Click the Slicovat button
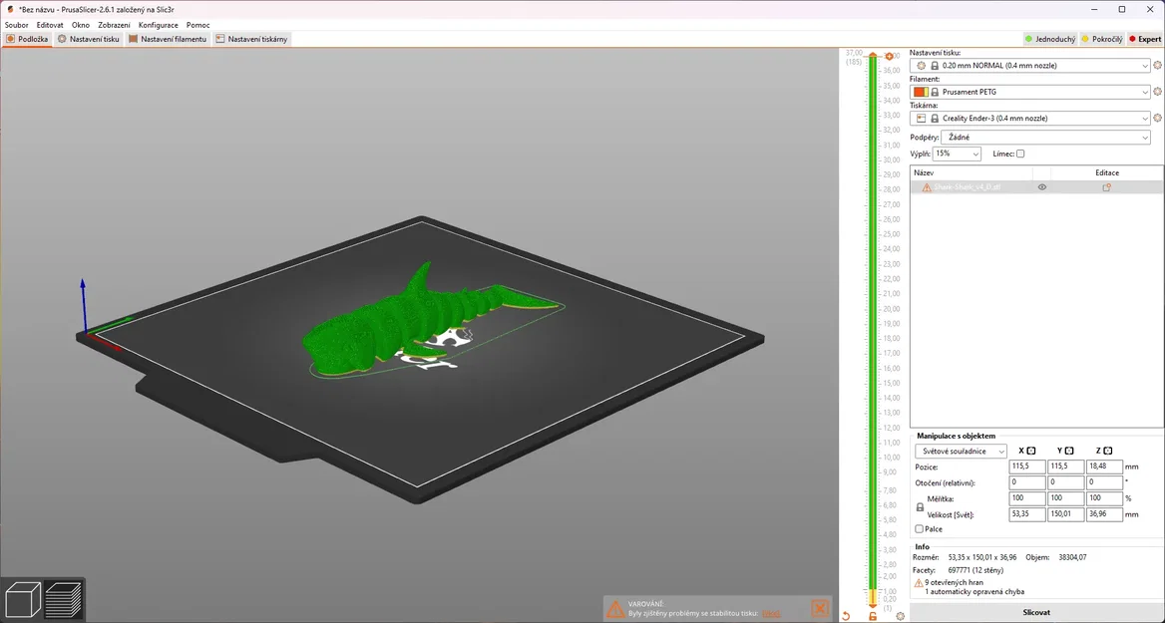Screen dimensions: 1165x623 click(x=1036, y=613)
